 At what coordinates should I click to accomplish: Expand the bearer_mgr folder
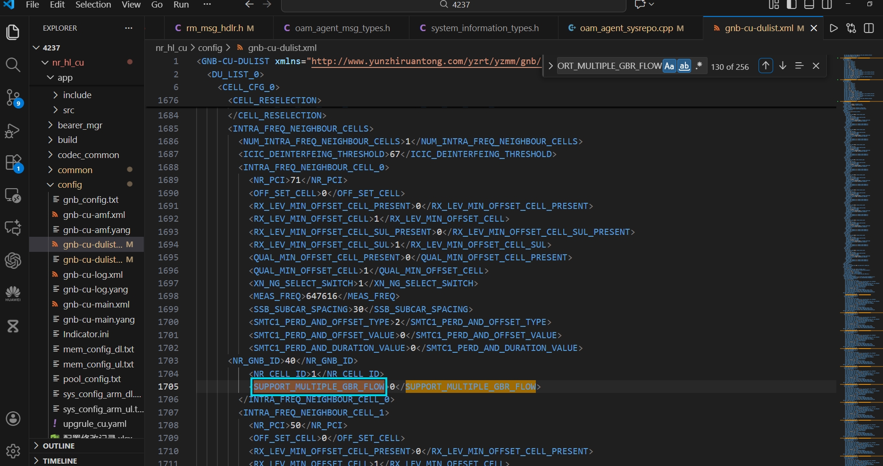(x=80, y=125)
